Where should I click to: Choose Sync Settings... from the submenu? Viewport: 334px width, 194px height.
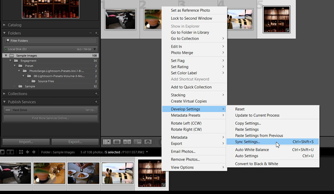247,142
